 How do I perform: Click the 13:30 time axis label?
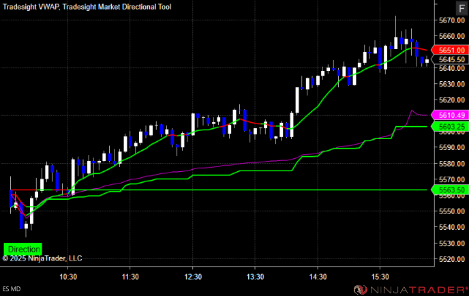point(255,277)
